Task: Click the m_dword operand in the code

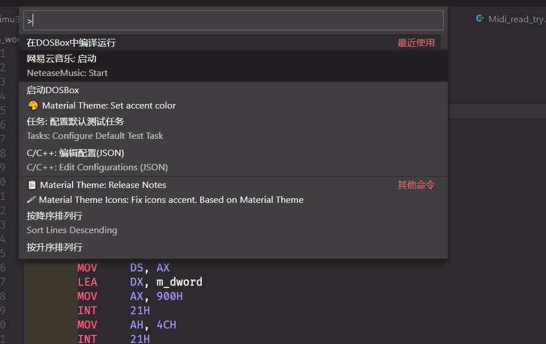Action: [179, 282]
